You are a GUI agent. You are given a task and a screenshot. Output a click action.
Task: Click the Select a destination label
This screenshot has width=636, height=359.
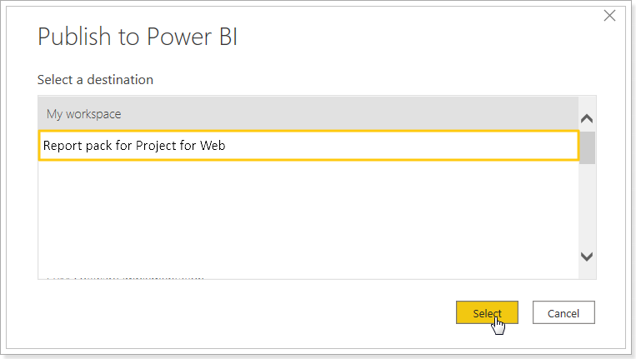tap(95, 80)
